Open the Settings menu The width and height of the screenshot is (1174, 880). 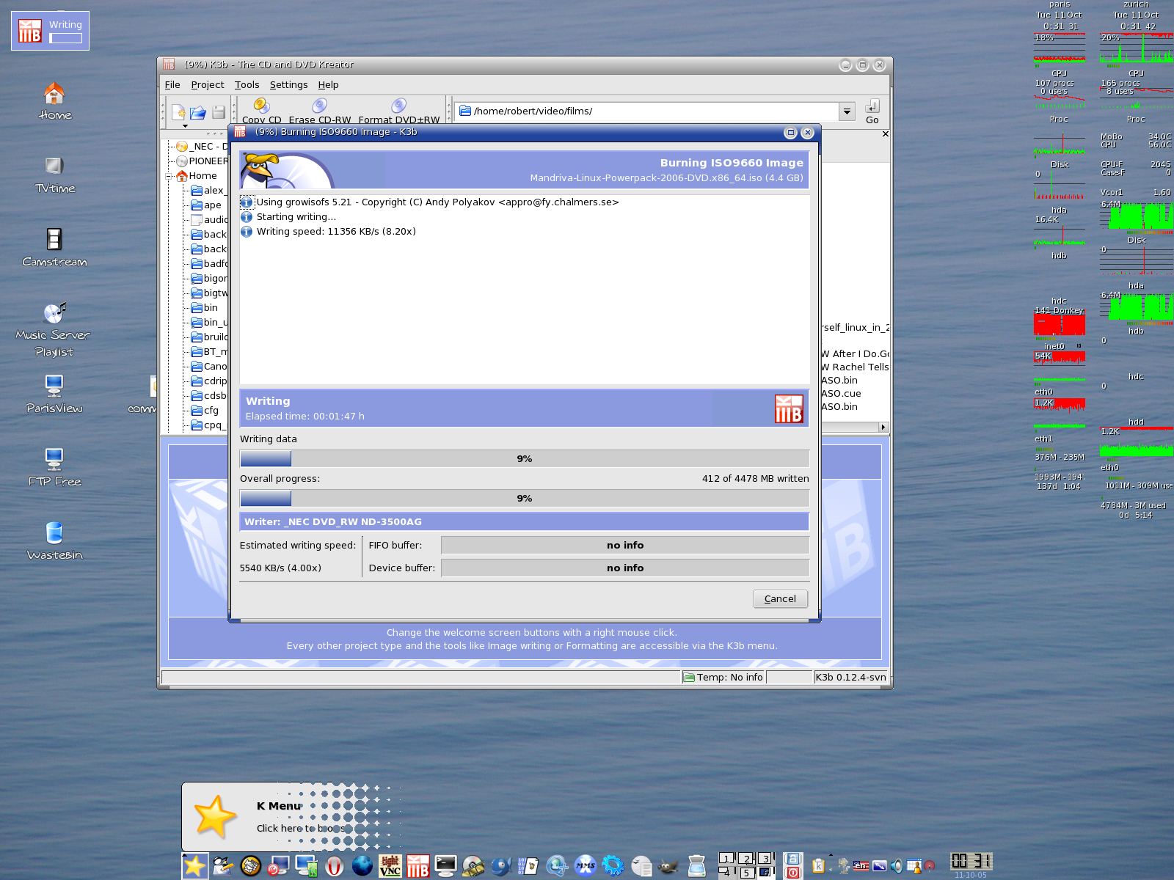288,85
